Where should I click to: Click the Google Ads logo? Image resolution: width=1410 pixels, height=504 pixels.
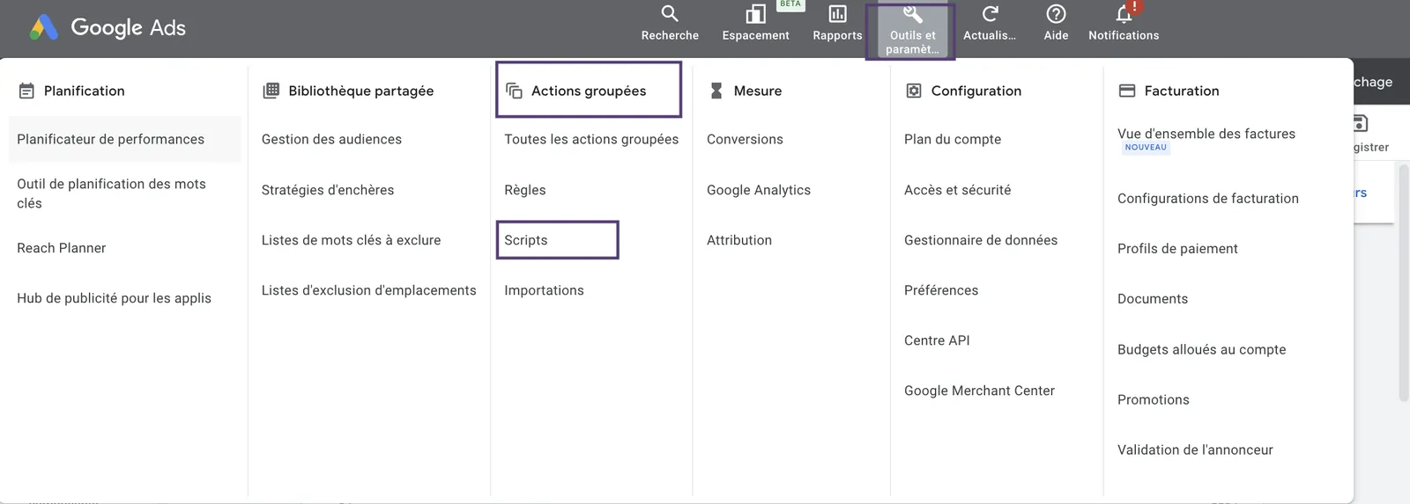click(x=108, y=27)
